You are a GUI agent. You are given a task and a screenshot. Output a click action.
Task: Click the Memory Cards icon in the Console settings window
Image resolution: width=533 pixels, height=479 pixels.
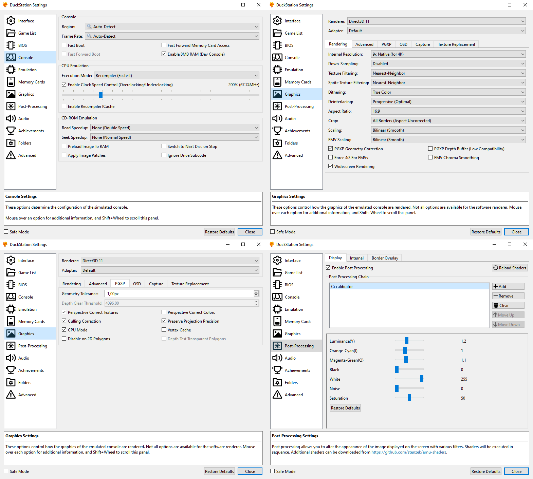[11, 82]
